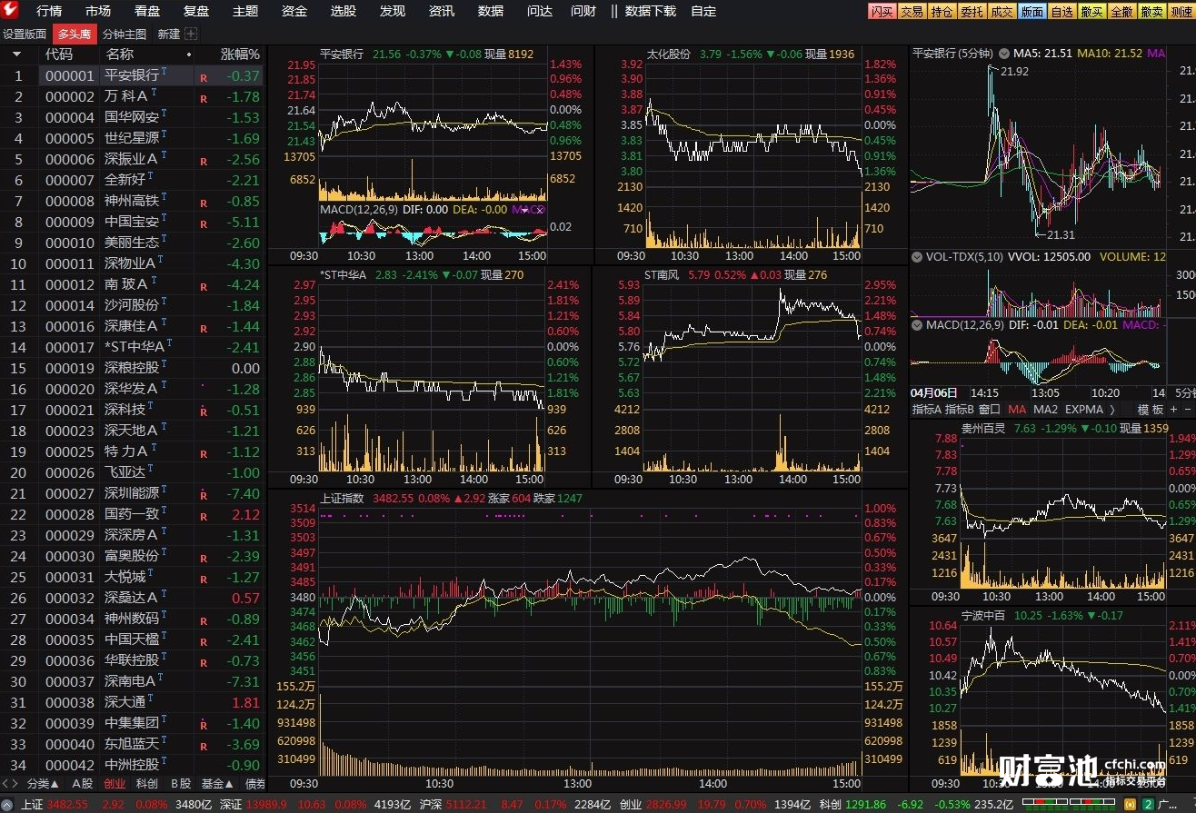Open 复盘 menu

[x=196, y=11]
